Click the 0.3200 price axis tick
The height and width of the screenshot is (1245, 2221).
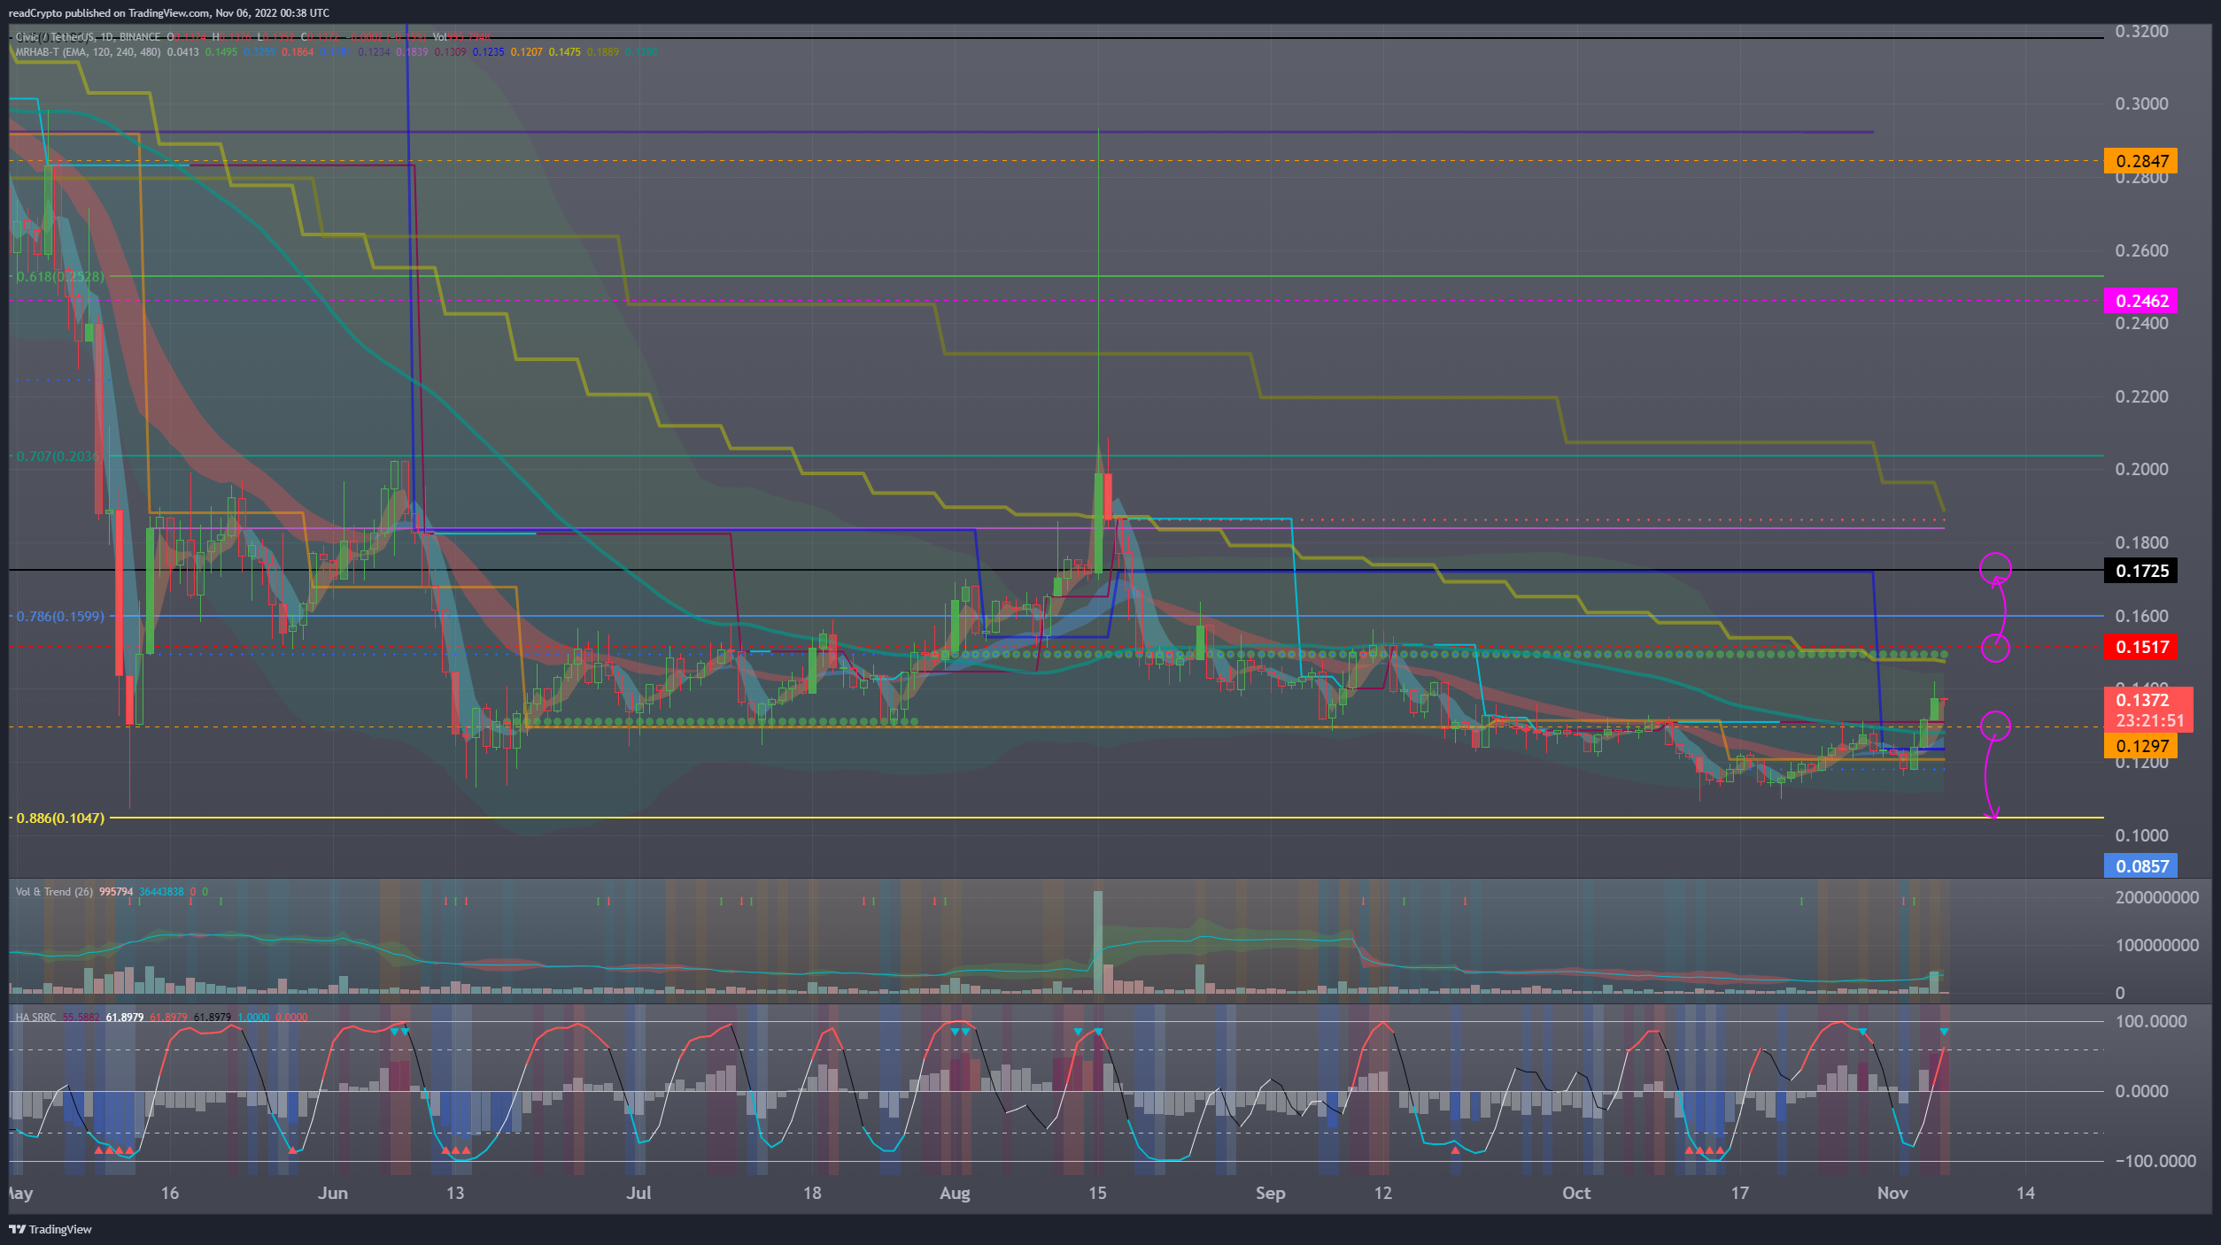2141,32
